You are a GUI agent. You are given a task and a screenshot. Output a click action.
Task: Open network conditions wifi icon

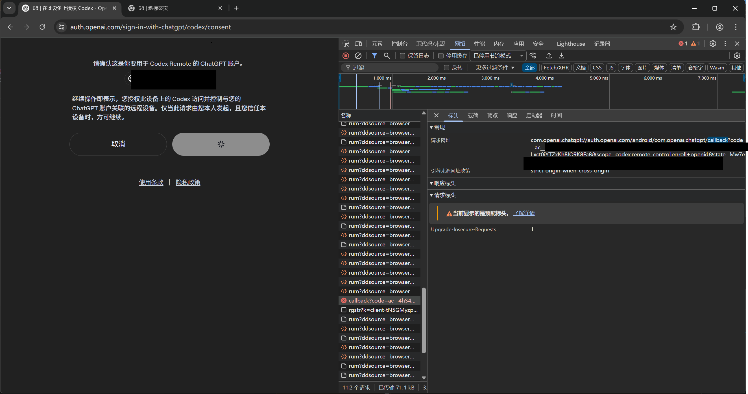click(x=533, y=56)
